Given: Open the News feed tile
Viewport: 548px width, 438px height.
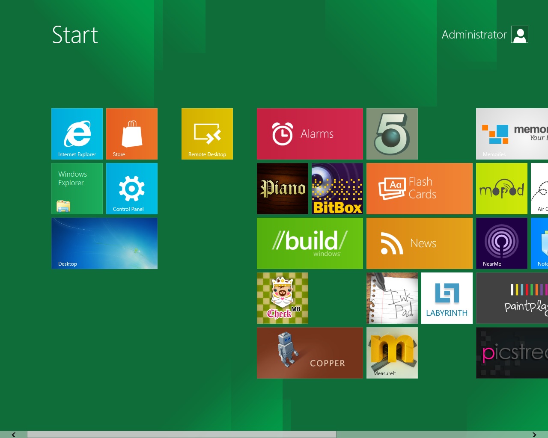Looking at the screenshot, I should (420, 243).
